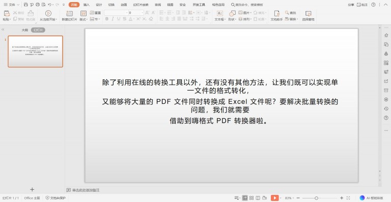Click the Redo arrow icon
The width and height of the screenshot is (391, 202).
pos(57,5)
